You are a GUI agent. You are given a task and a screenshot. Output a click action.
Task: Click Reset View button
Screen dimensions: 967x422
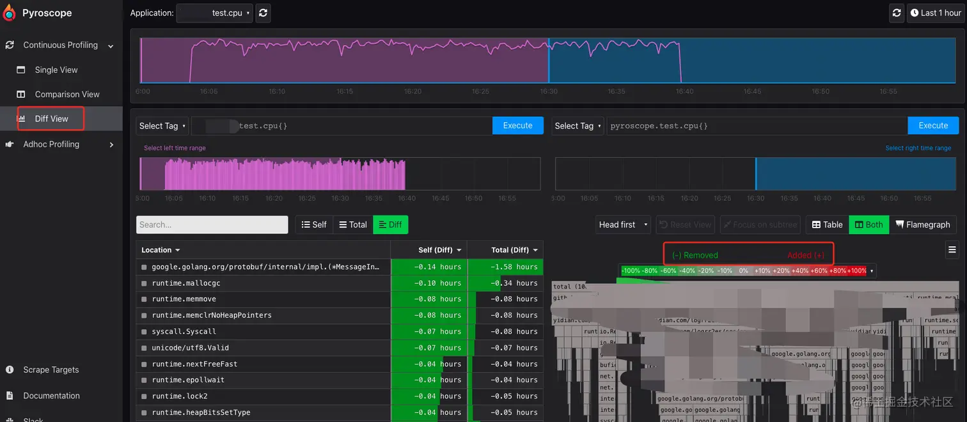tap(686, 224)
